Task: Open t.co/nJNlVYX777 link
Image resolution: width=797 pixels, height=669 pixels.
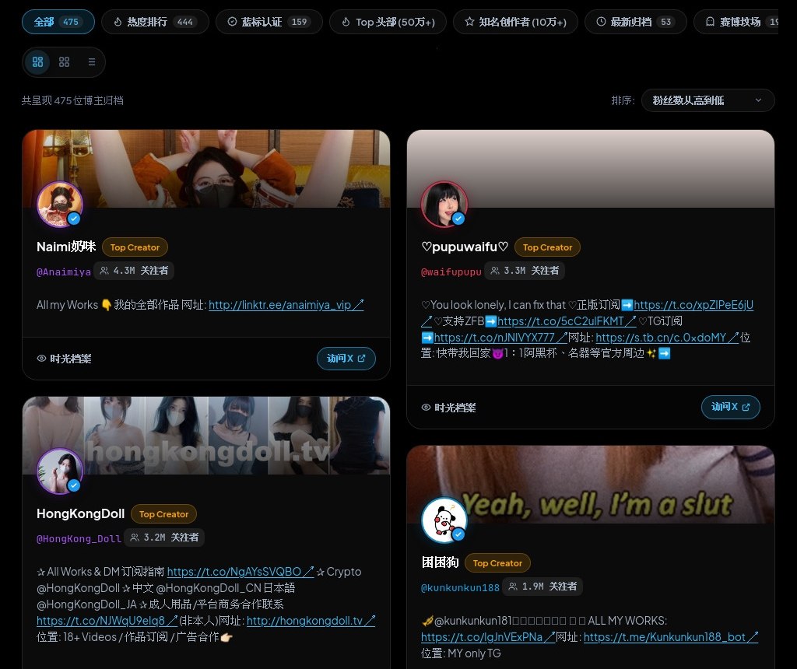Action: [x=500, y=338]
